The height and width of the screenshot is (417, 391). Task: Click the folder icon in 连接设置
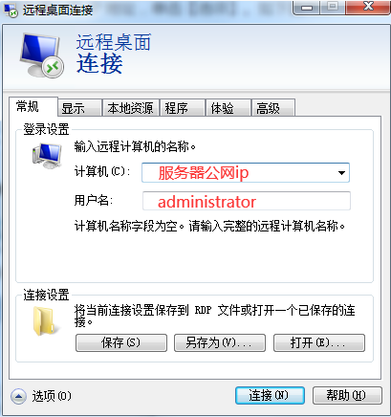point(45,321)
